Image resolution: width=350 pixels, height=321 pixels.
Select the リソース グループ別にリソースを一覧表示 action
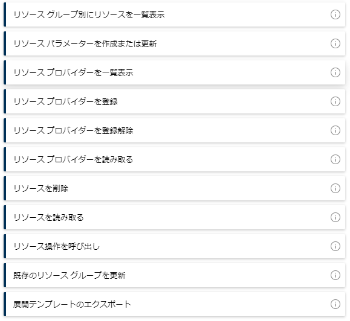(x=174, y=14)
